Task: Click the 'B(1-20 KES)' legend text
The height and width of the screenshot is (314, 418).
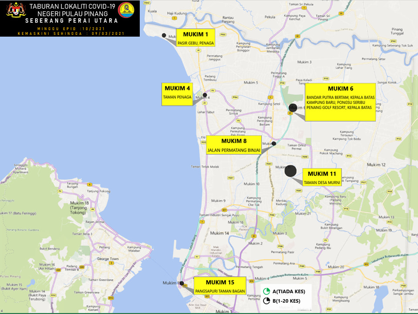Action: coord(287,301)
